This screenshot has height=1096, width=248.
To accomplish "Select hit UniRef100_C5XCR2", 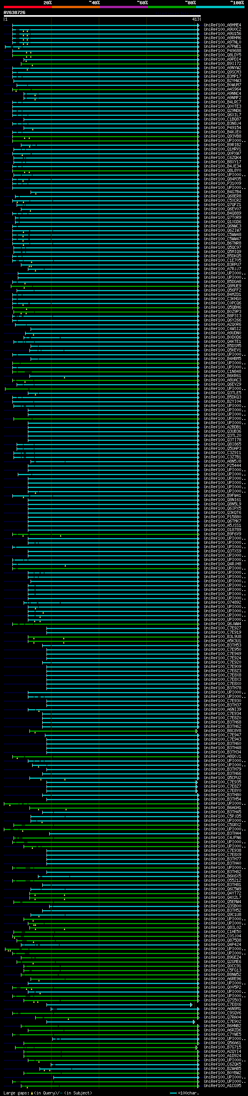I will point(222,200).
